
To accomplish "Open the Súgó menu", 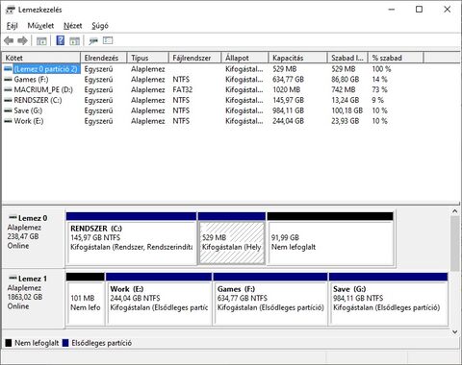I will [100, 26].
